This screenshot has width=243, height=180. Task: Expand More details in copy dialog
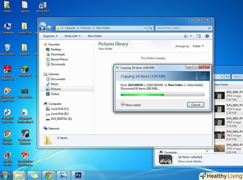[131, 105]
